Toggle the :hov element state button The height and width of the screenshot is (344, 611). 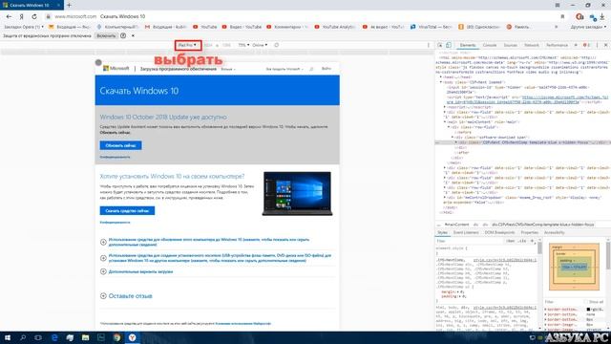click(510, 241)
